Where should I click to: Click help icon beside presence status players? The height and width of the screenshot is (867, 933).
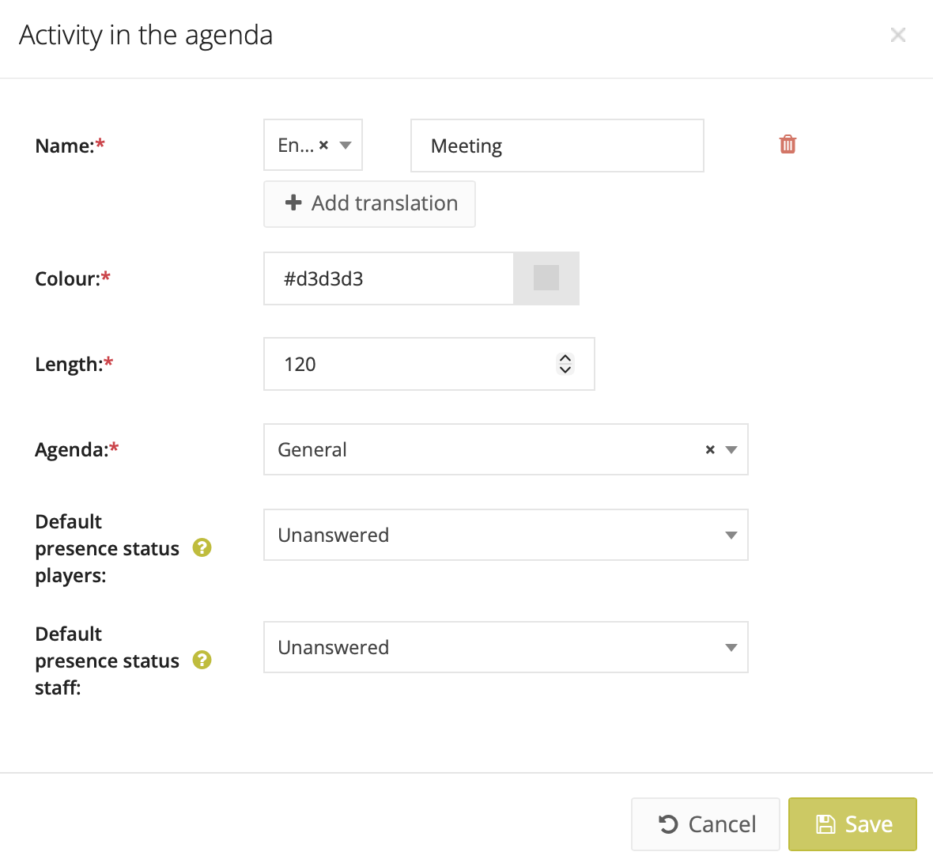pos(202,547)
